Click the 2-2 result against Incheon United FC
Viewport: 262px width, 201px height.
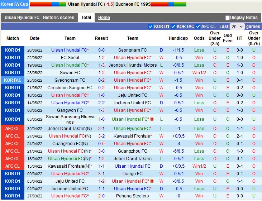pos(101,103)
